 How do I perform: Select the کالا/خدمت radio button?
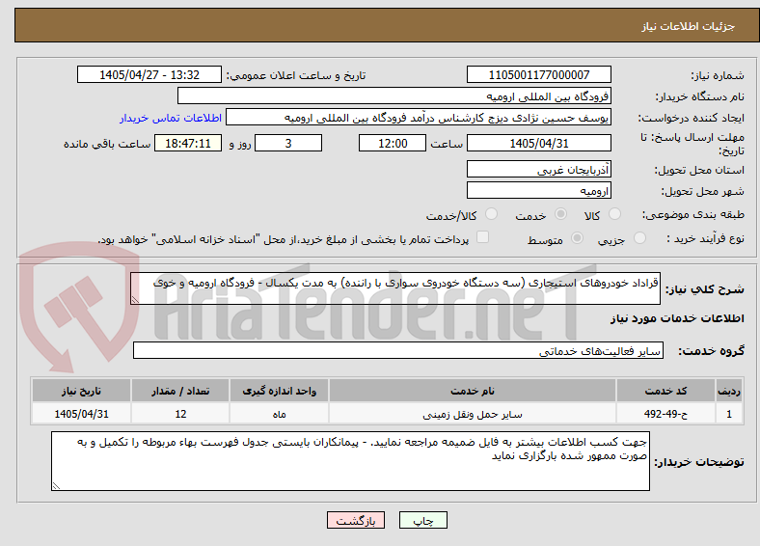(492, 214)
